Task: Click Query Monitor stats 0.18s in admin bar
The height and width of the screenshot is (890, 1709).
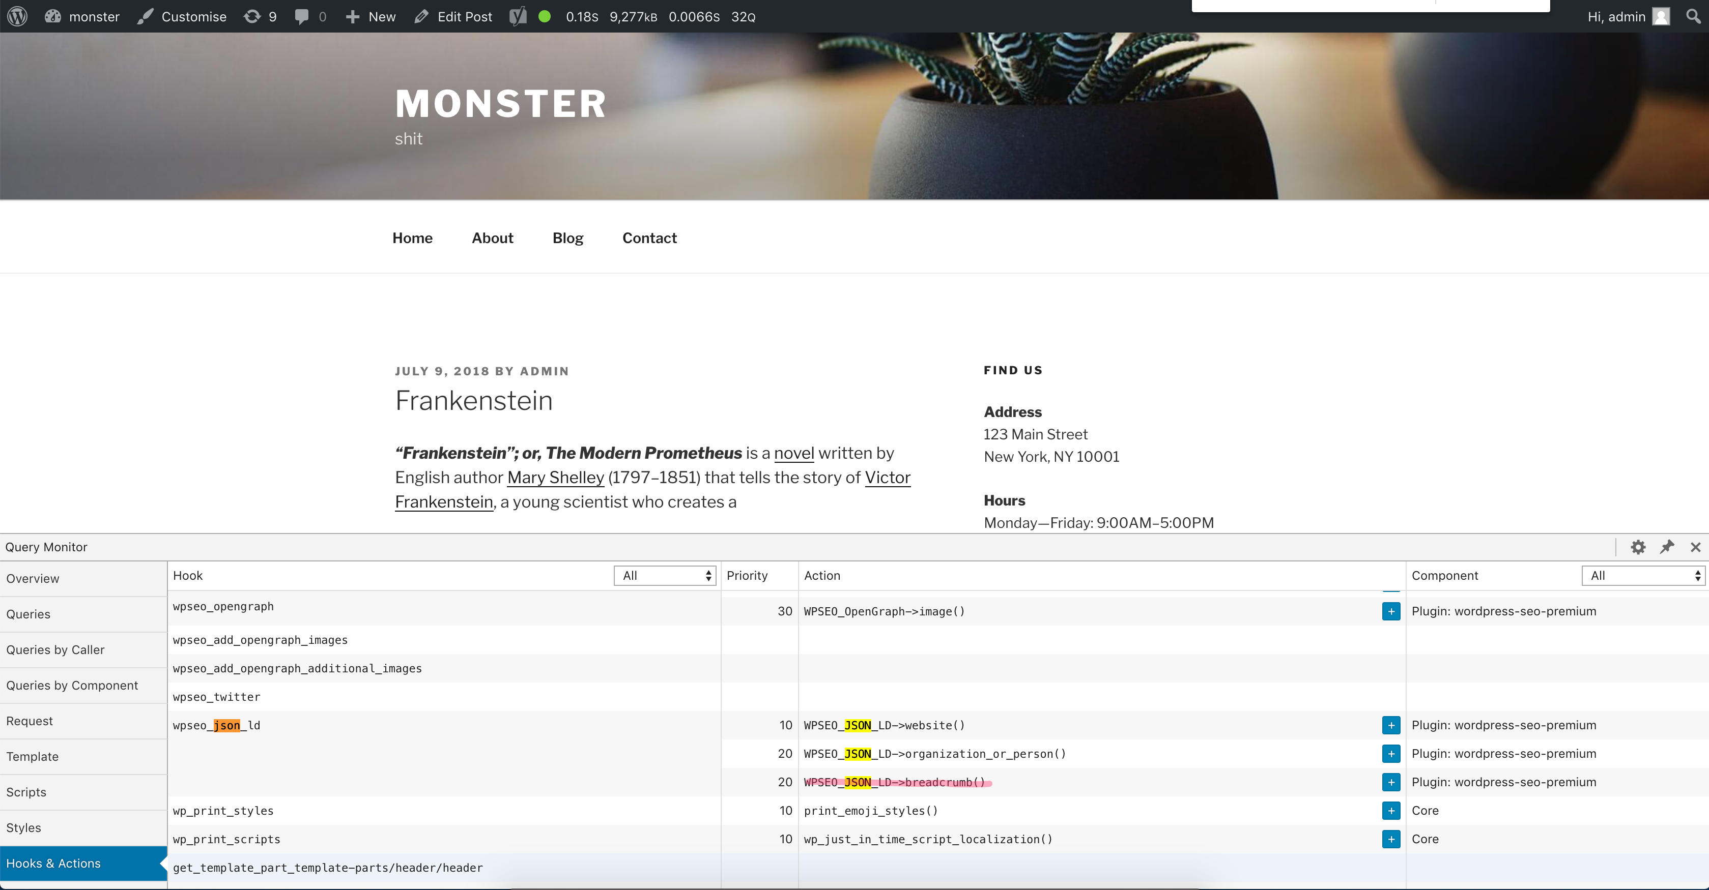Action: tap(660, 17)
